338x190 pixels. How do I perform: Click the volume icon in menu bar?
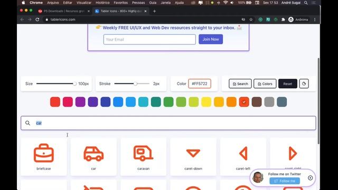232,3
